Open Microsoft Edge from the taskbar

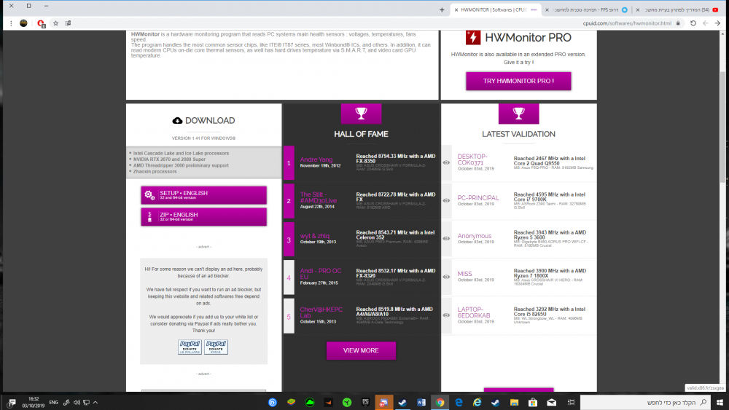[459, 403]
